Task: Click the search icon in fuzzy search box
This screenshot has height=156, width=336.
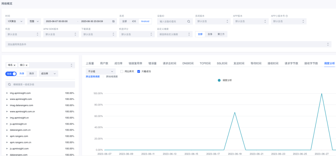Action: [x=9, y=84]
